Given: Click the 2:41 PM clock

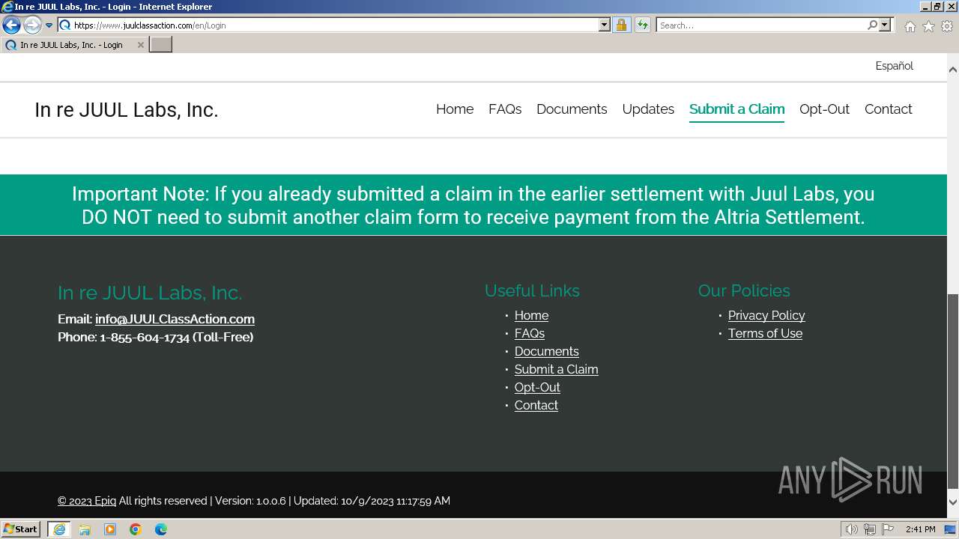Looking at the screenshot, I should [920, 529].
